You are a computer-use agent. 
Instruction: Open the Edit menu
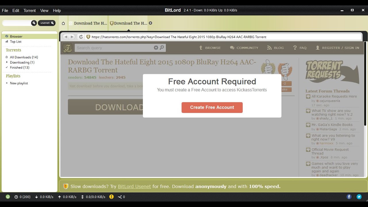pos(16,10)
